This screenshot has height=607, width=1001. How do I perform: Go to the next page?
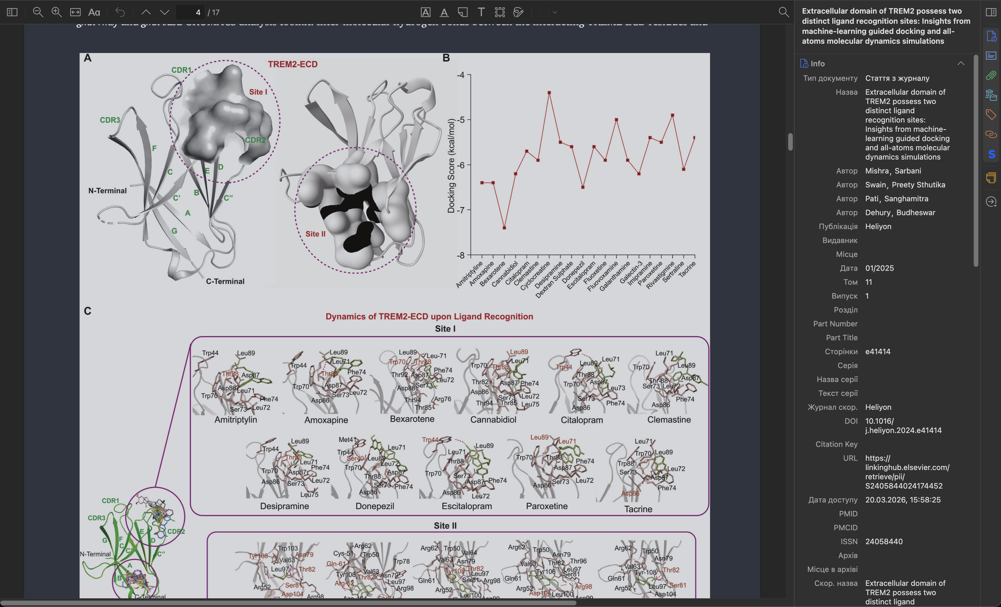pos(164,12)
